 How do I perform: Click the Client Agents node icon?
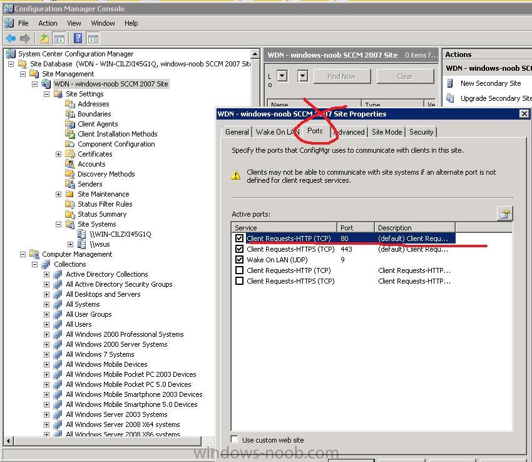click(x=70, y=124)
